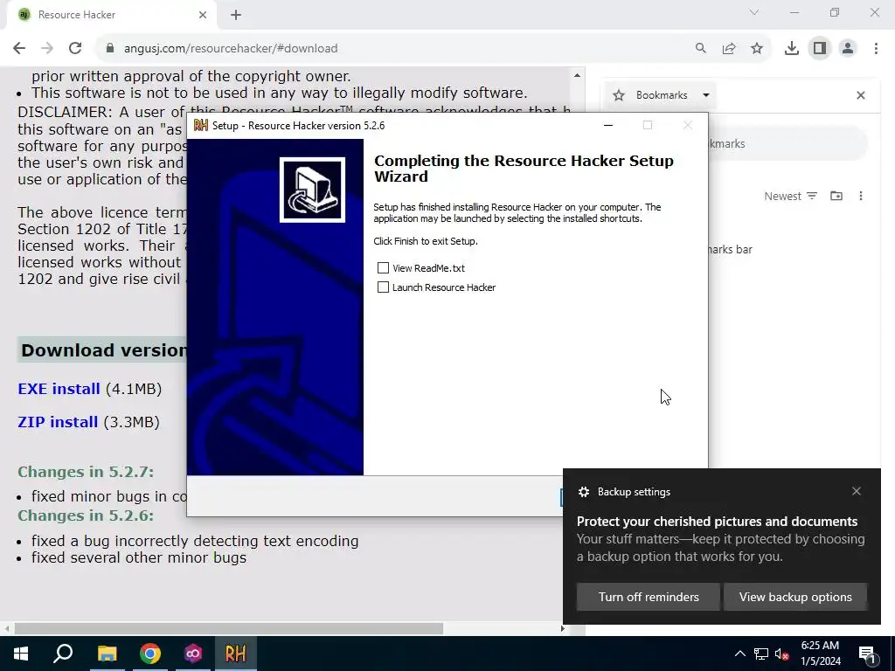Open the Windows Start menu
The image size is (895, 671).
click(x=21, y=654)
